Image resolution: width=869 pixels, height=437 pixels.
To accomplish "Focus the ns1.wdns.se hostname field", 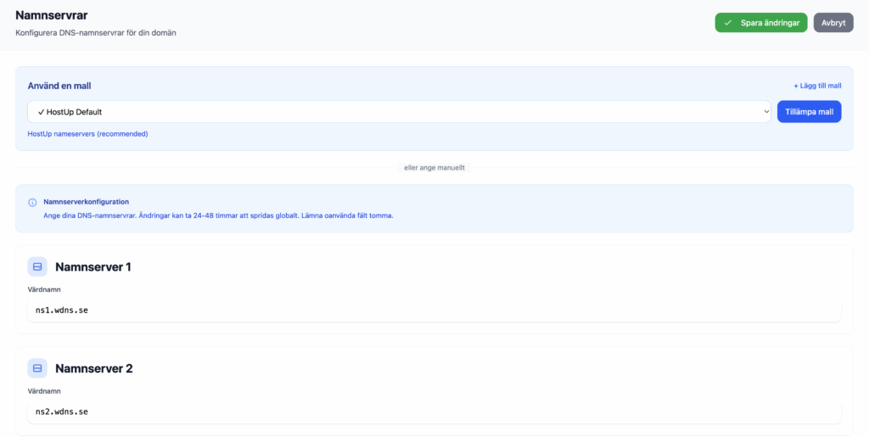I will (434, 310).
